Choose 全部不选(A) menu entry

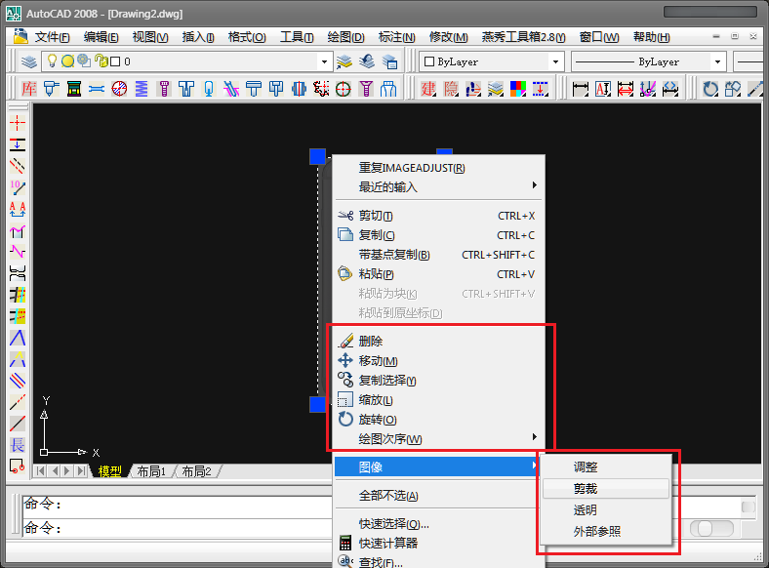[x=436, y=496]
